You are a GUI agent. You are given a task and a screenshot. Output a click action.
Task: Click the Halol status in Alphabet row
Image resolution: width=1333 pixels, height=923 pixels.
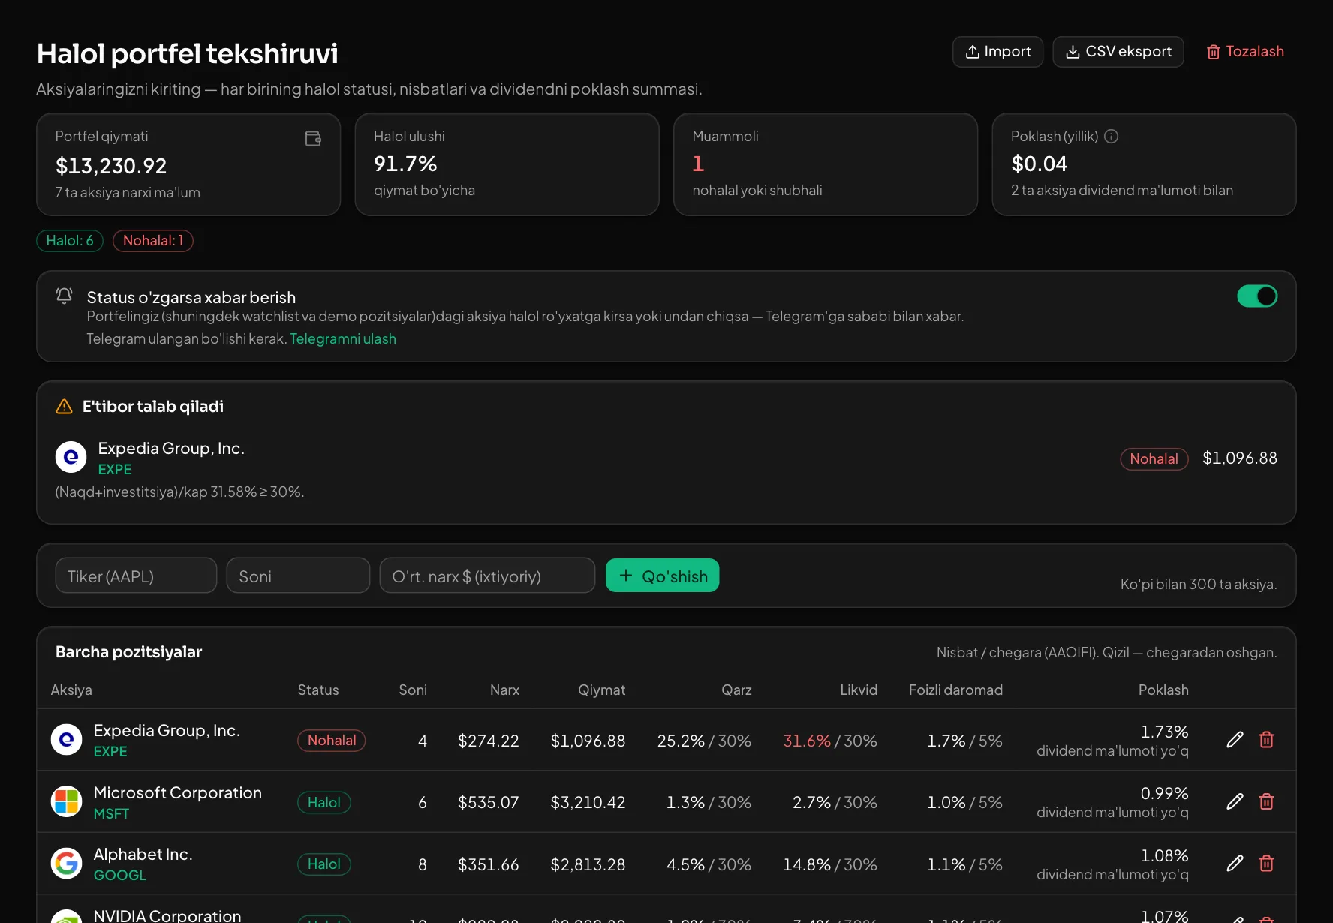[324, 864]
